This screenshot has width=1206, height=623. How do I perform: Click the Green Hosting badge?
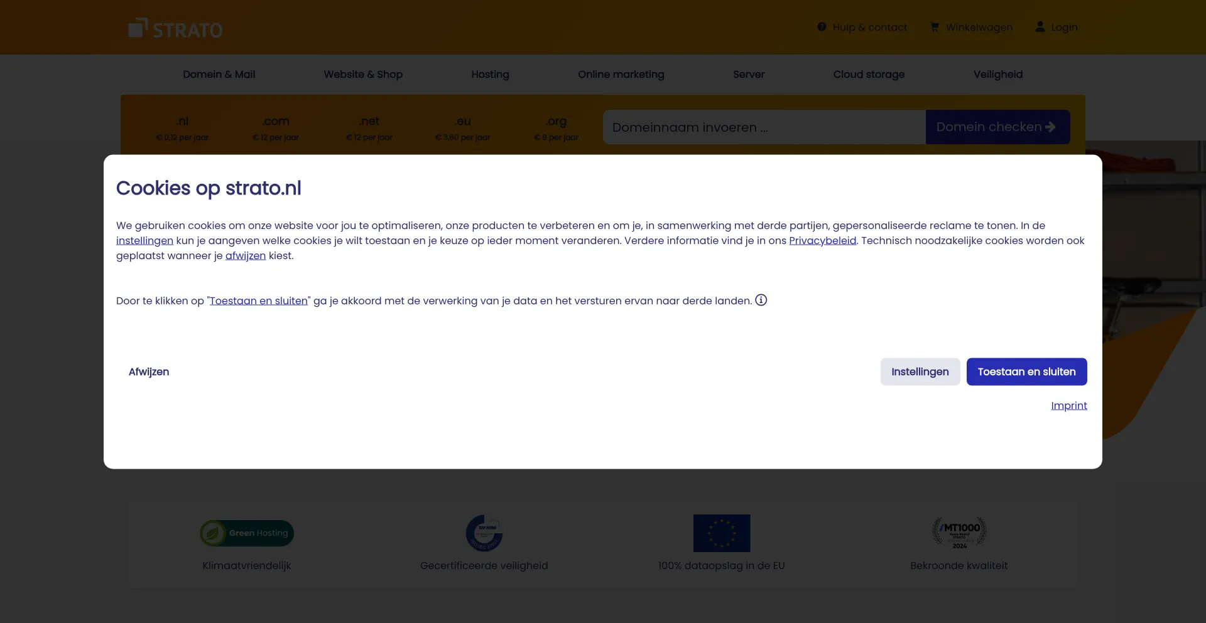point(247,533)
